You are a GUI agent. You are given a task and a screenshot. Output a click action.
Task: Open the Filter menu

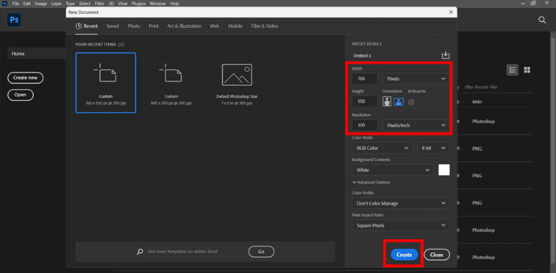(x=100, y=4)
